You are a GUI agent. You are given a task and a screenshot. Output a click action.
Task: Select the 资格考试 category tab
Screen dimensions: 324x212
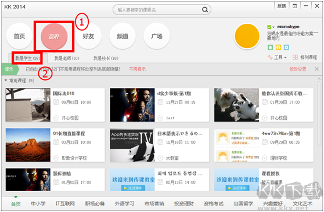pos(214,203)
